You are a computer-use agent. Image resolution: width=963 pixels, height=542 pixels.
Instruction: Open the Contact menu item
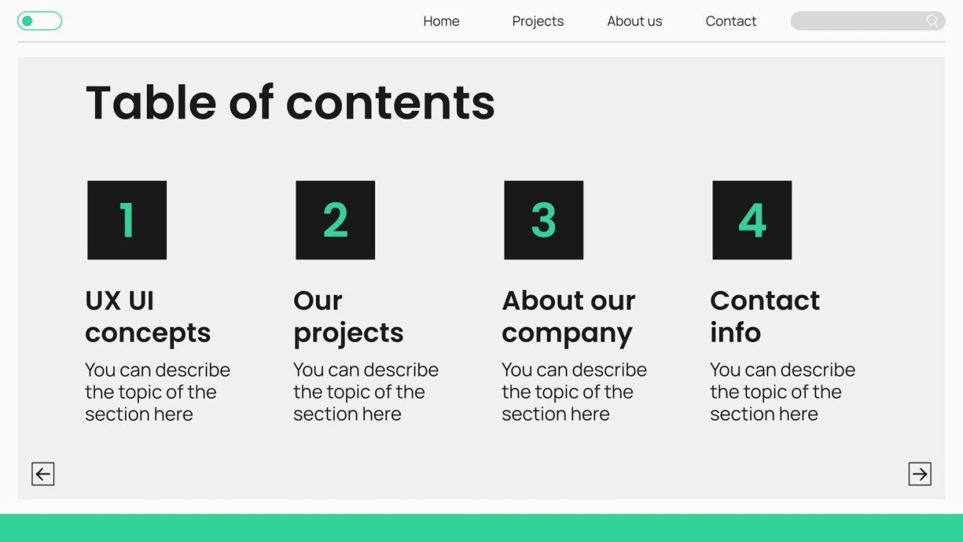[731, 21]
